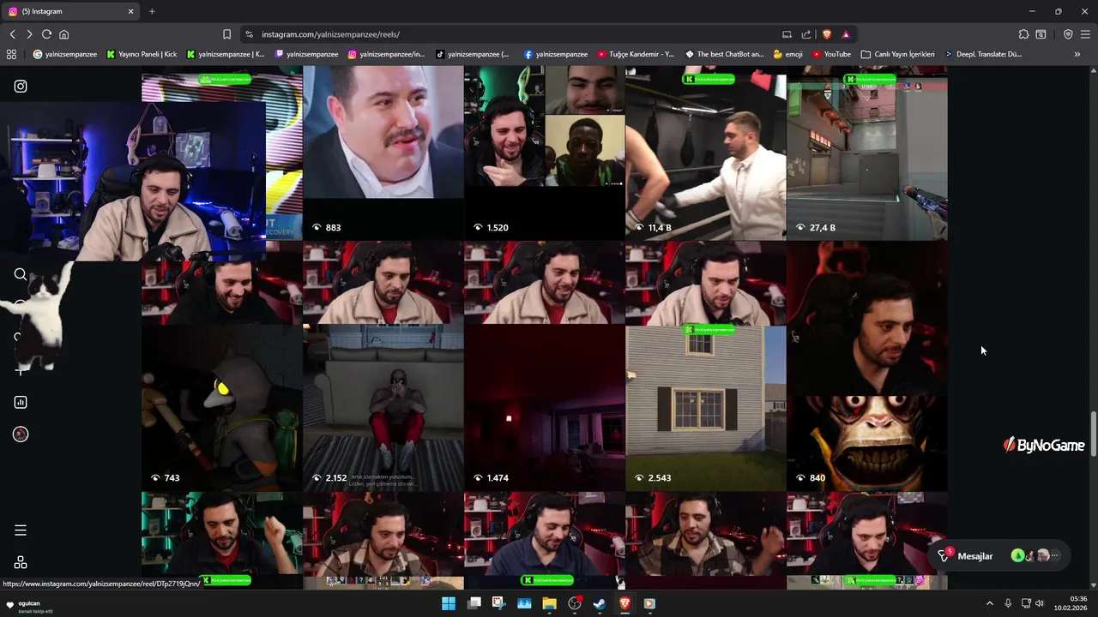Open the Meta apps icon below the hamburger menu
This screenshot has height=617, width=1098.
21,562
